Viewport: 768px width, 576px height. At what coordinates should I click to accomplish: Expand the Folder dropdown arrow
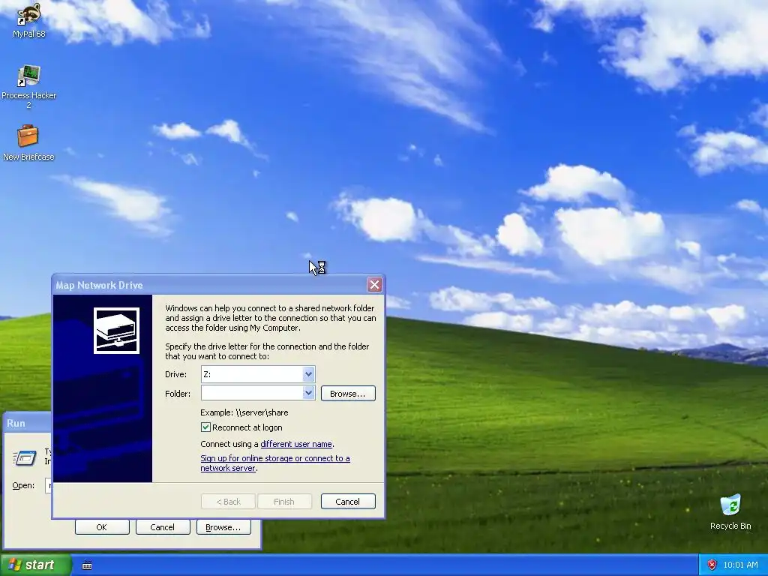point(308,393)
